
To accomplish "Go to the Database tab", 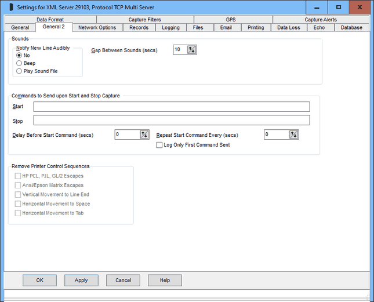I will pyautogui.click(x=351, y=27).
